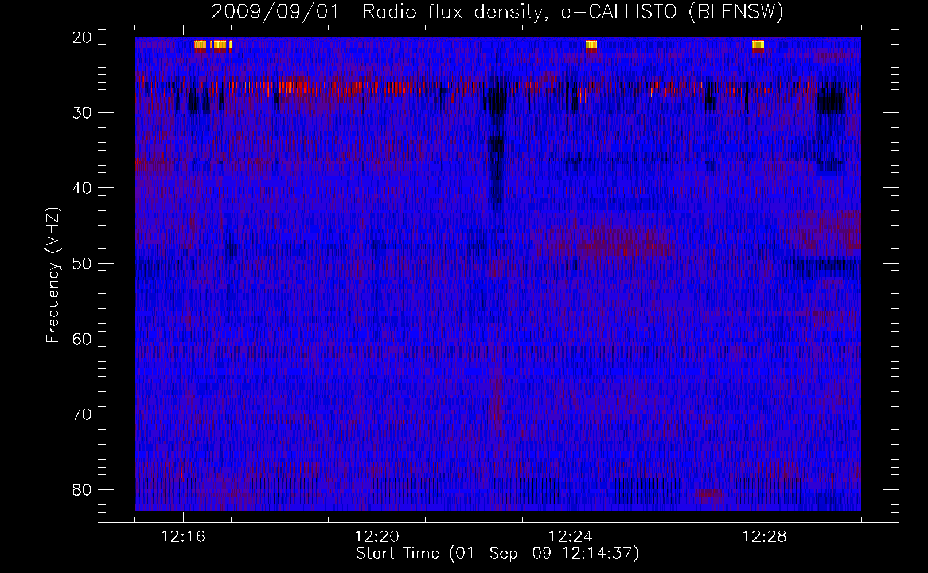Click the '60' frequency tick label
The height and width of the screenshot is (573, 928).
83,339
